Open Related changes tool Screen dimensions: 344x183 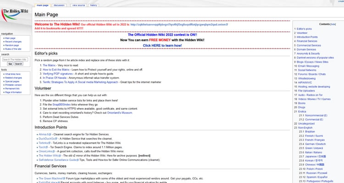(13, 78)
